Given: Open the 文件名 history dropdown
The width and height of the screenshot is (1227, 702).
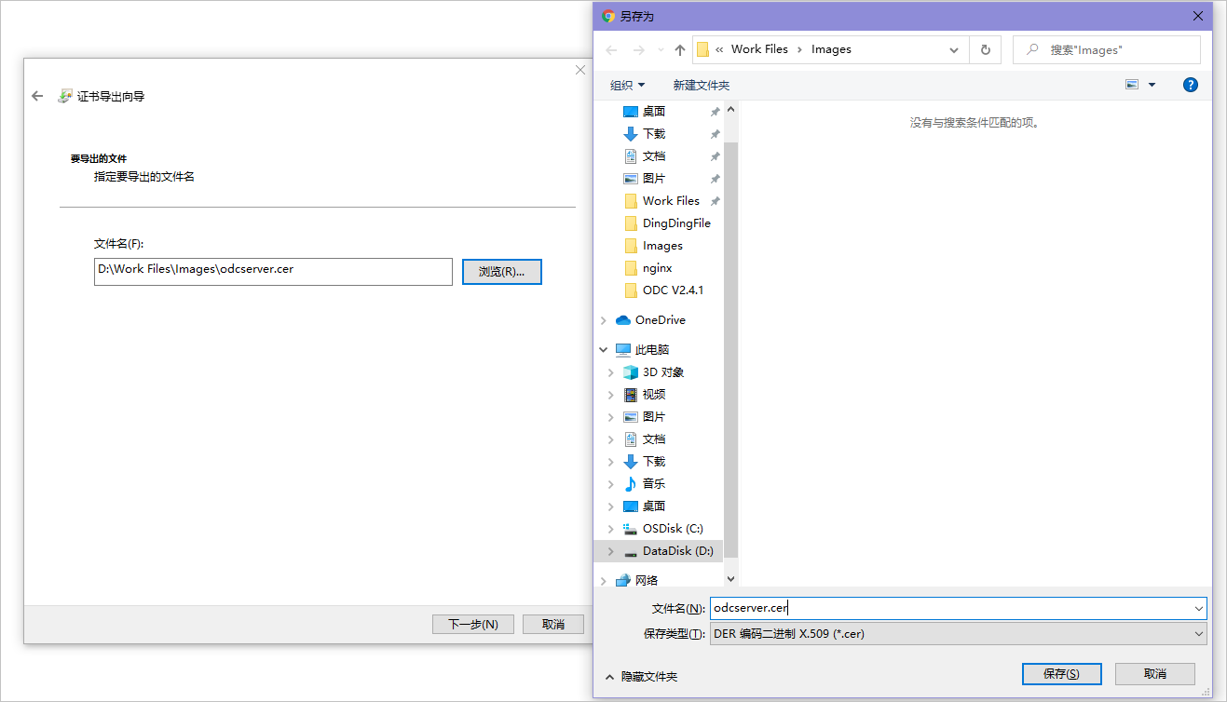Looking at the screenshot, I should click(x=1198, y=608).
